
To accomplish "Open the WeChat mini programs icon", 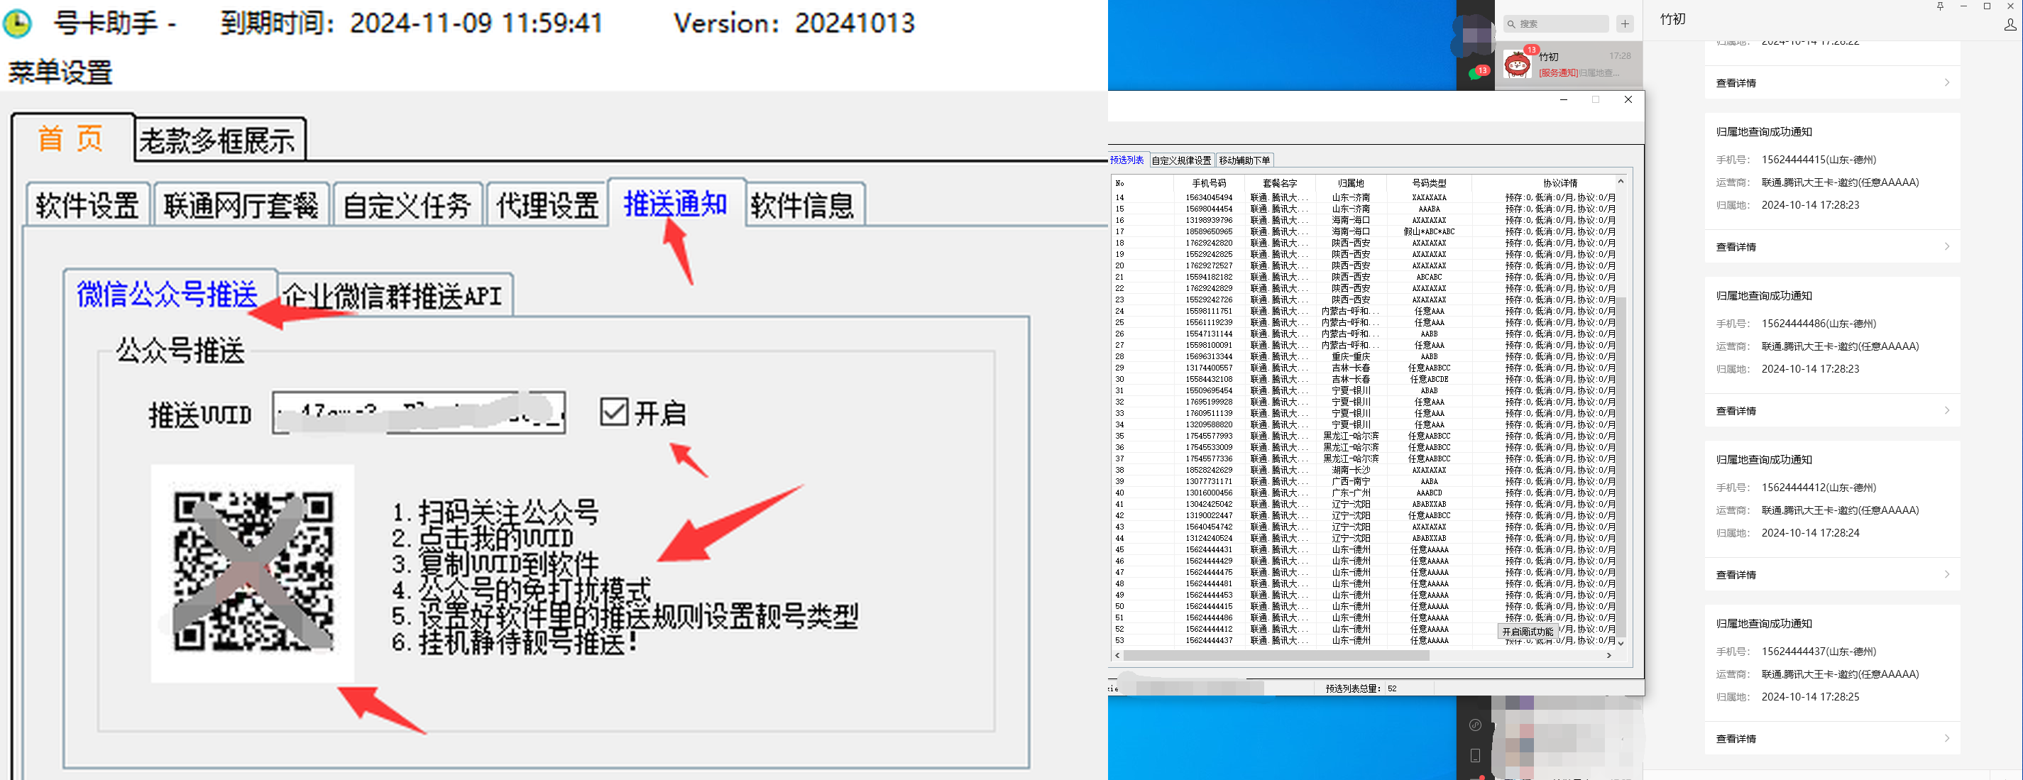I will (1475, 725).
